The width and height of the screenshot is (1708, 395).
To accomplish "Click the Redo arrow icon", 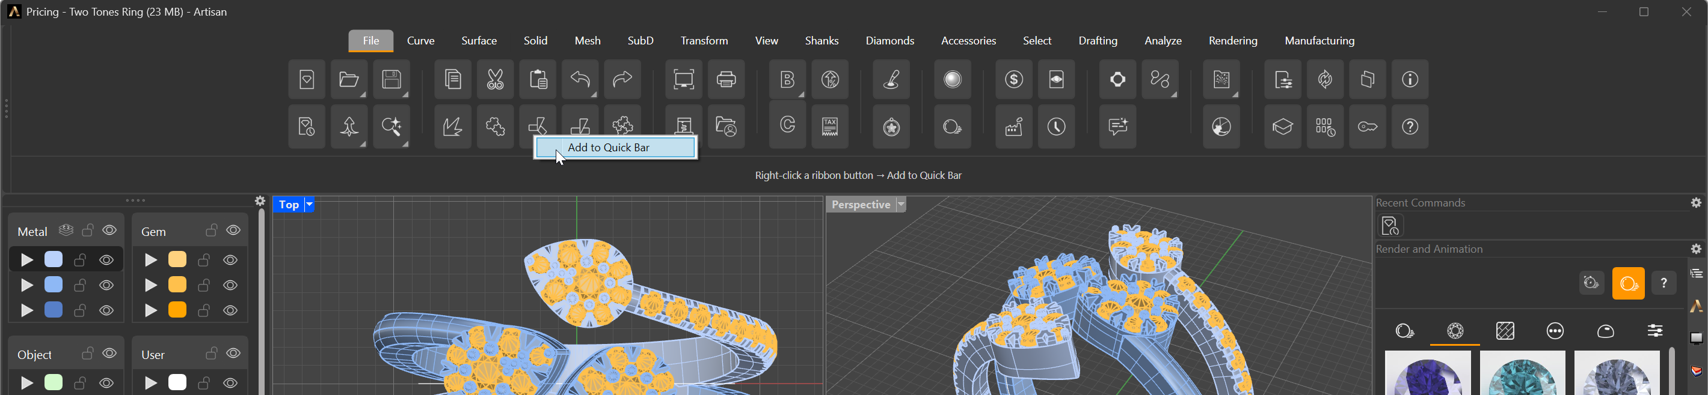I will click(622, 79).
